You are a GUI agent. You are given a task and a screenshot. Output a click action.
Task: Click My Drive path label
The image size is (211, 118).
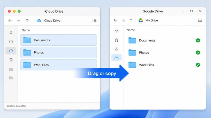coord(152,20)
